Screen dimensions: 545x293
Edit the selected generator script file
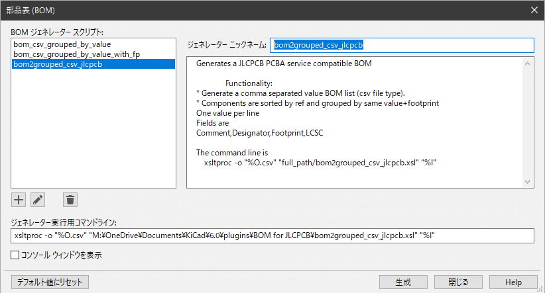pos(38,200)
